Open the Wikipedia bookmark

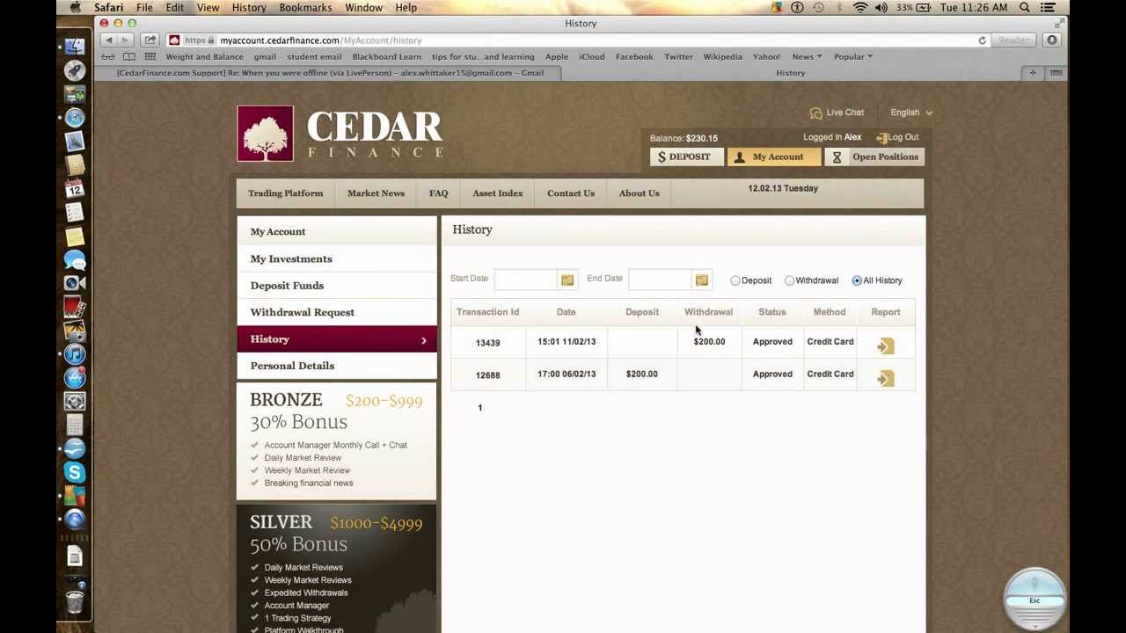[722, 56]
